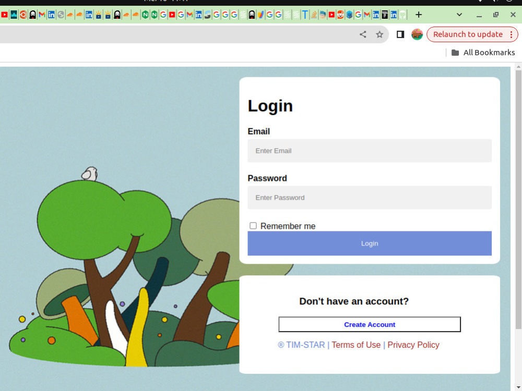Screen dimensions: 522x391
Task: Open the teal mountain image tab
Action: (14, 15)
